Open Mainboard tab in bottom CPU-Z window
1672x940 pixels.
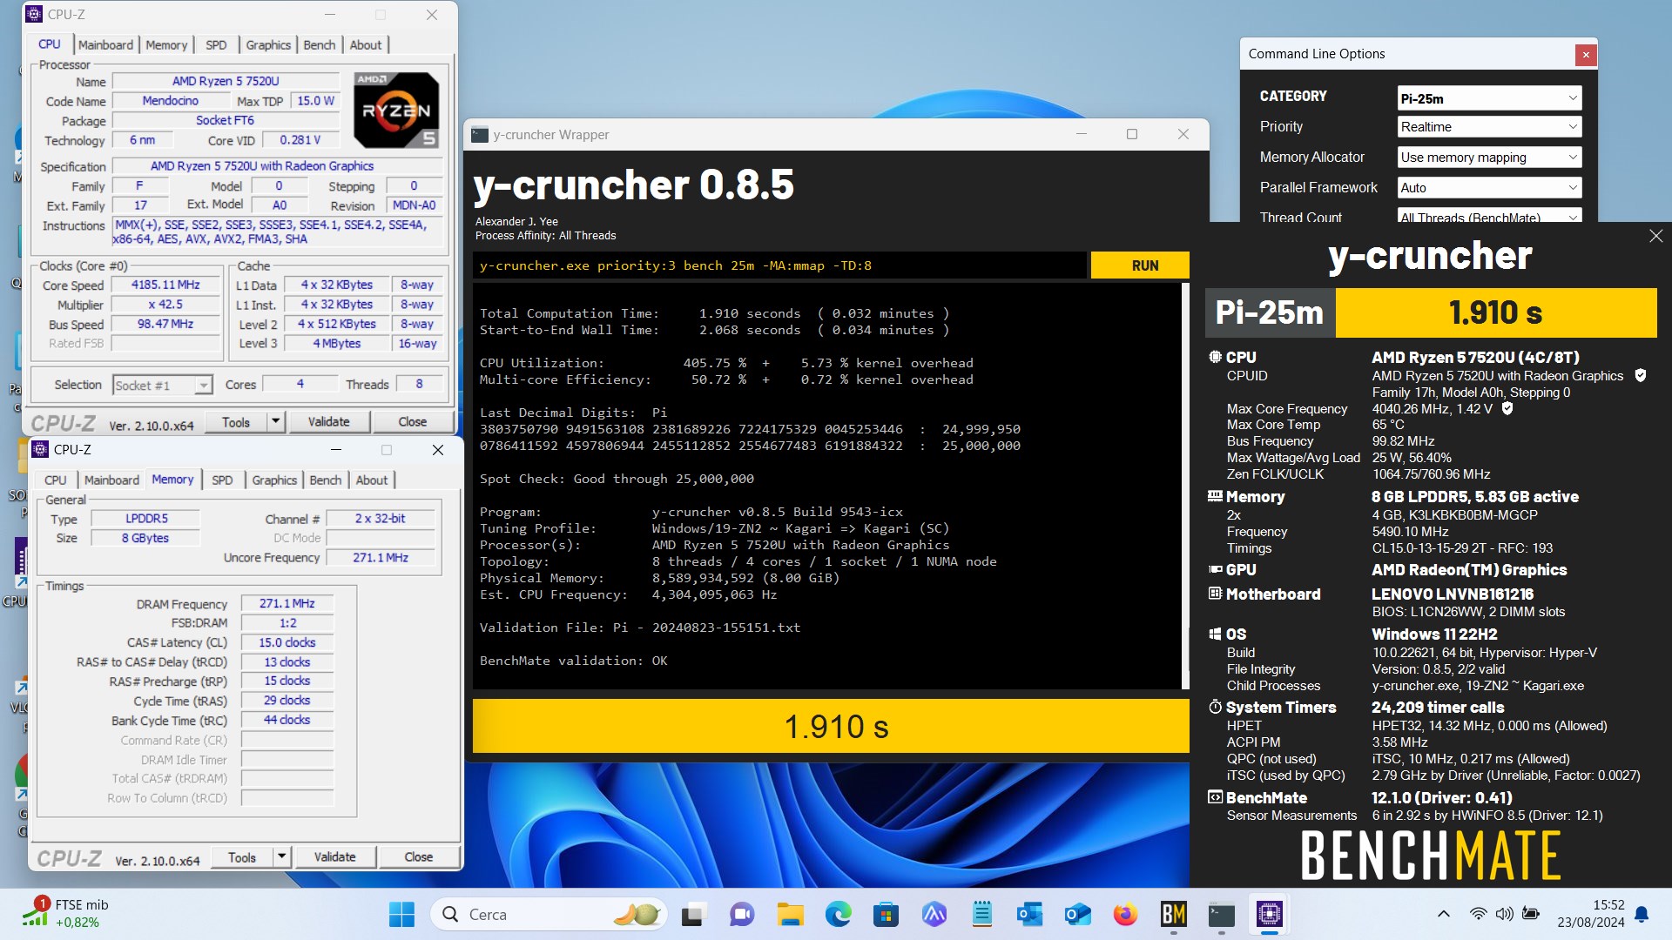[x=111, y=480]
